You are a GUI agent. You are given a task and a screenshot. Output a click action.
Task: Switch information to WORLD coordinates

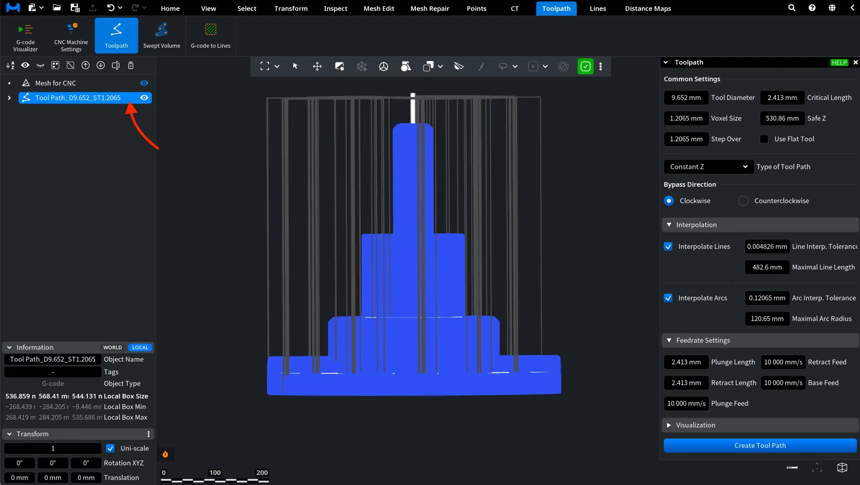click(x=113, y=347)
